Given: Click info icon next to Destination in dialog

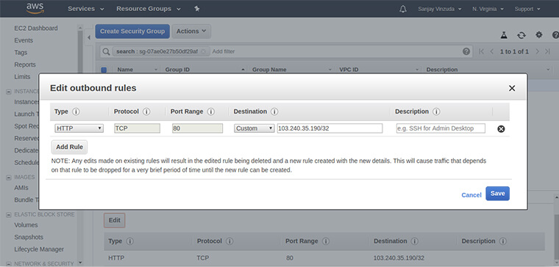Looking at the screenshot, I should 274,111.
